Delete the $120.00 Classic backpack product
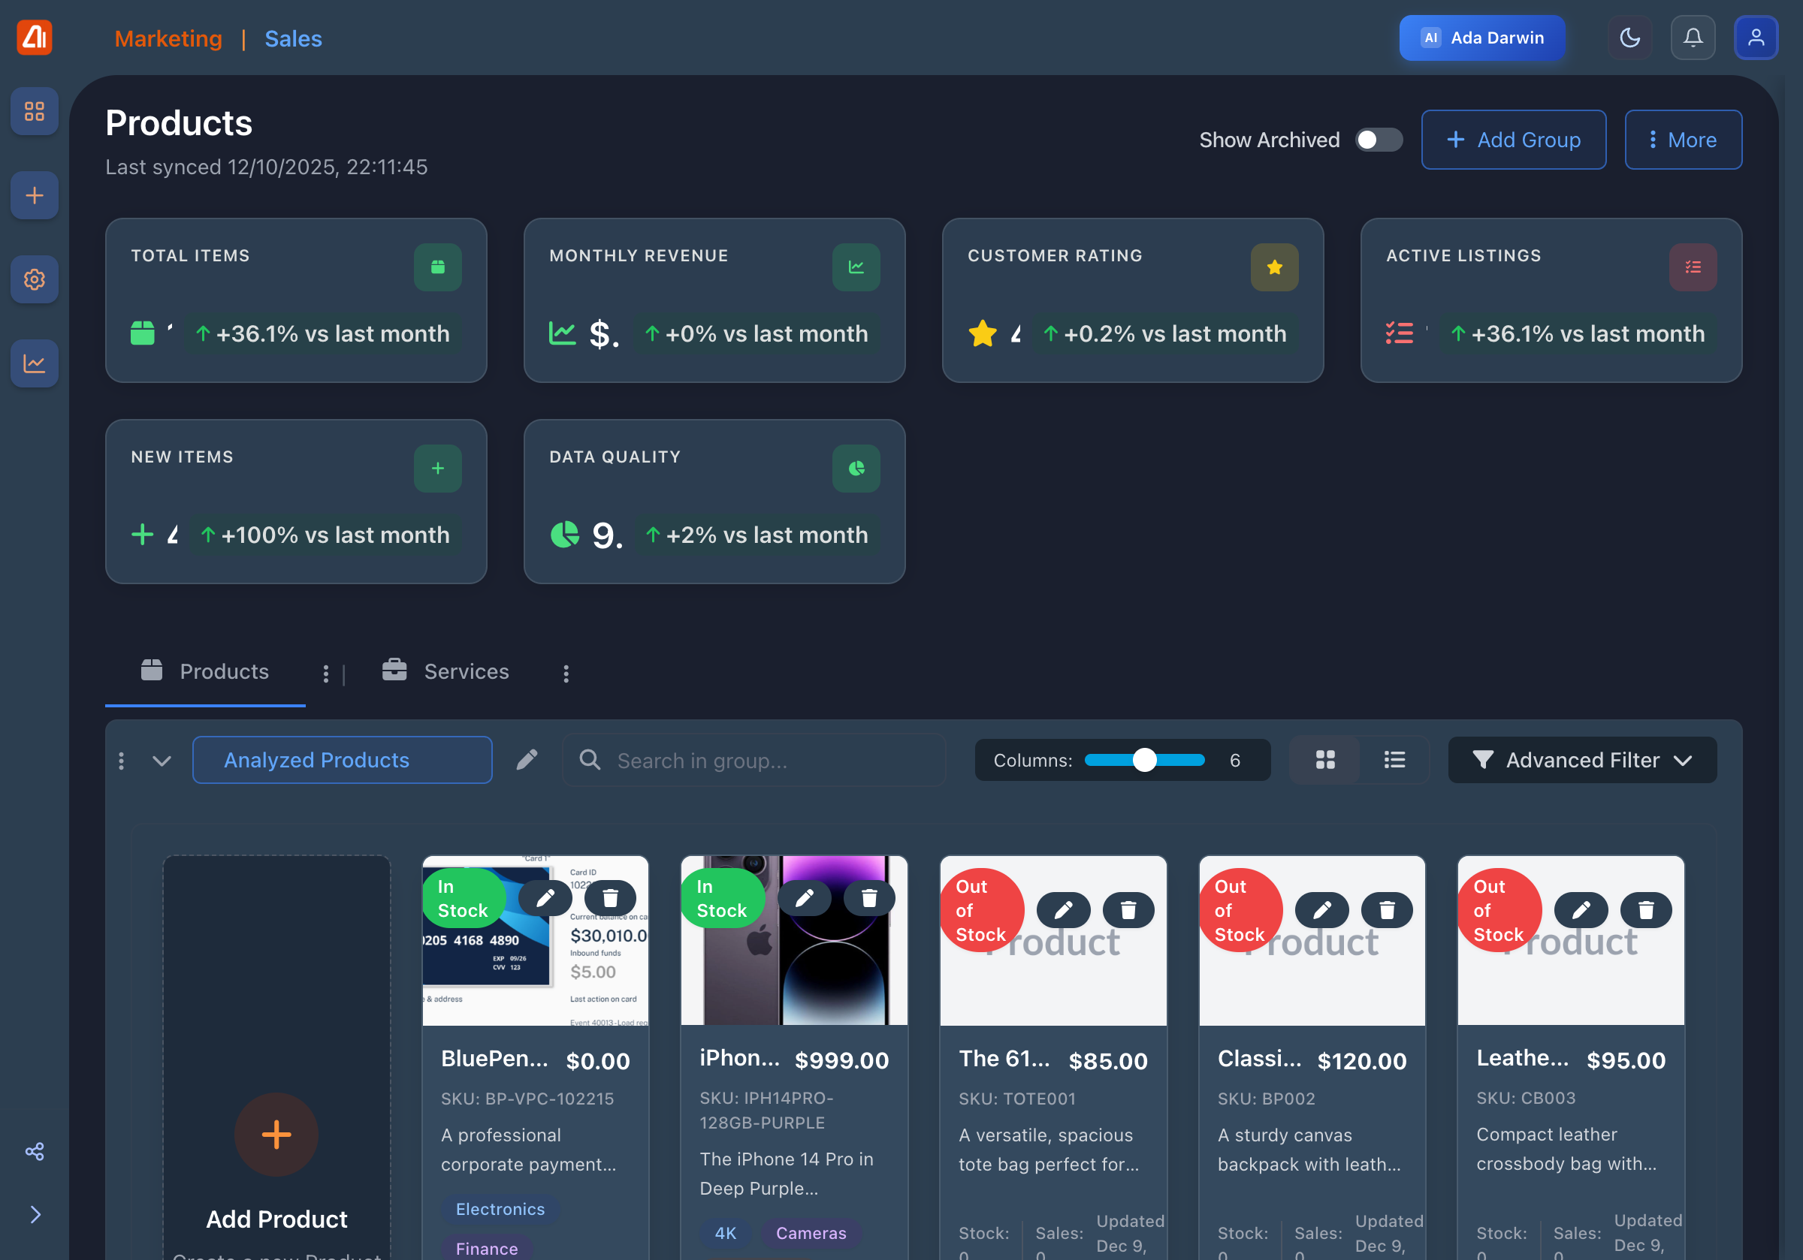 point(1387,910)
